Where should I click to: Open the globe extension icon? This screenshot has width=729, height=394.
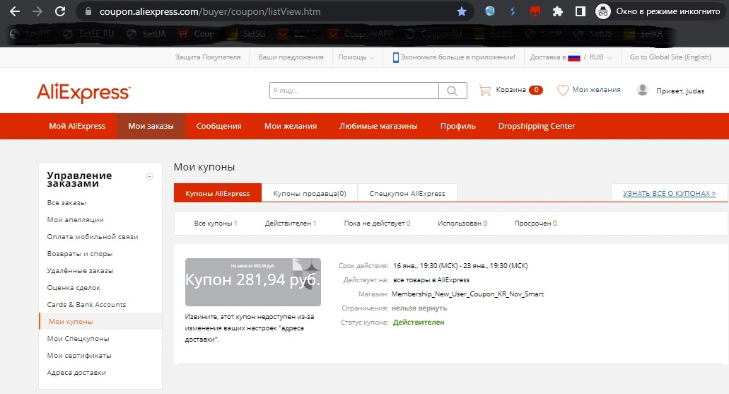pos(489,11)
